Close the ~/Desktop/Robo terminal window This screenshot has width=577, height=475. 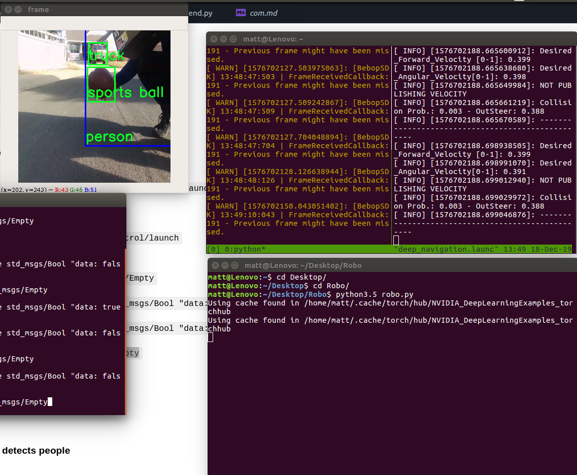click(x=216, y=265)
